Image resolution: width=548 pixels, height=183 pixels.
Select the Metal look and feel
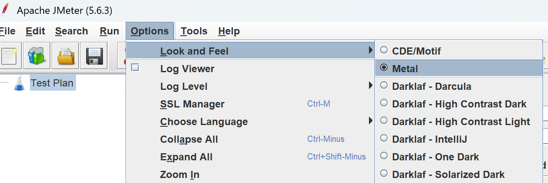pyautogui.click(x=459, y=68)
